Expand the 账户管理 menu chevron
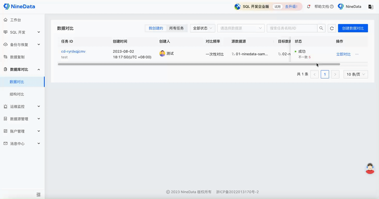The image size is (379, 199). coord(39,131)
